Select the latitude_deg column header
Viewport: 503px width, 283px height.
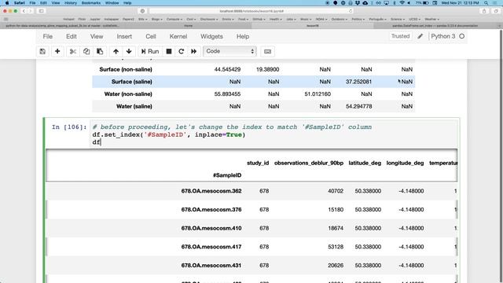pos(365,163)
